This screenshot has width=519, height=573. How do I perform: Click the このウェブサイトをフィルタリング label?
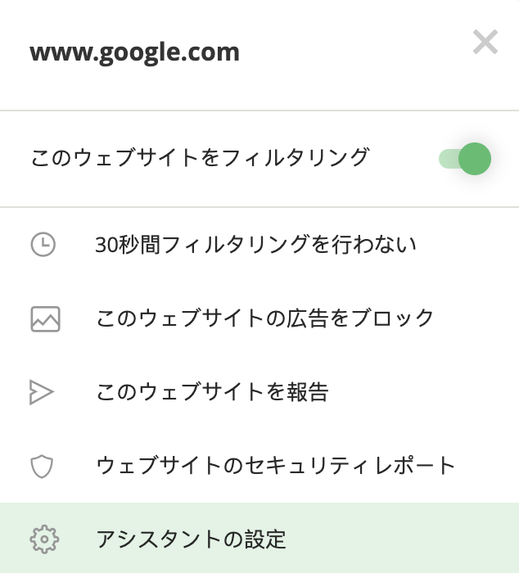(200, 158)
